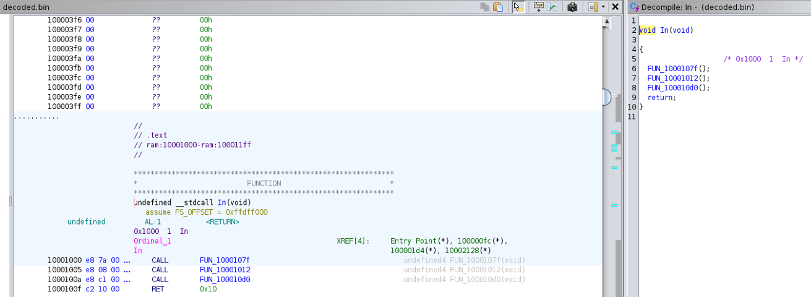Close the decoded.bin listing panel
The width and height of the screenshot is (811, 297).
pyautogui.click(x=615, y=7)
